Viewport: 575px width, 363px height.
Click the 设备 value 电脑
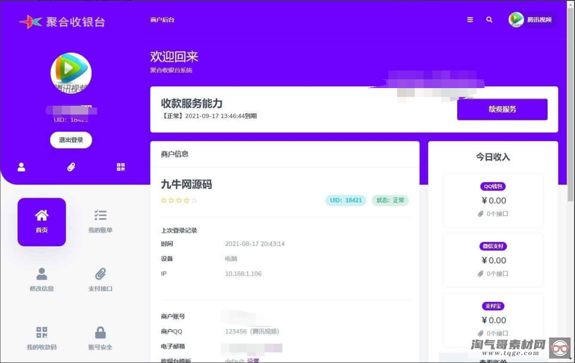tap(231, 259)
